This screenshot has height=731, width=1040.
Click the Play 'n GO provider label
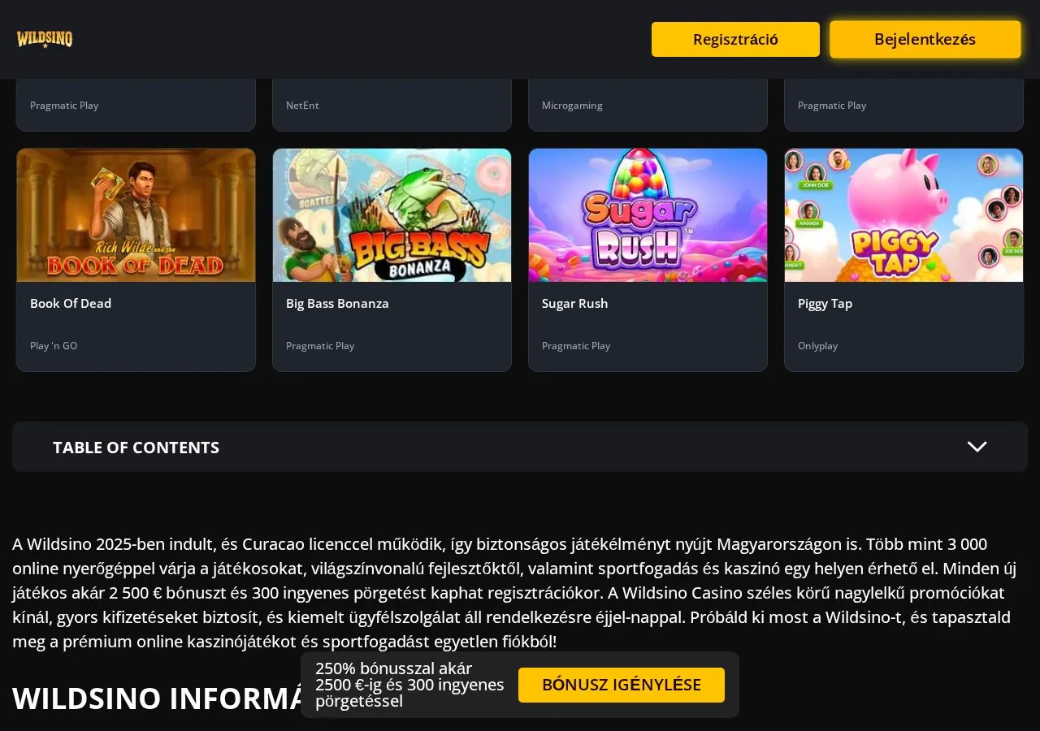click(x=54, y=345)
